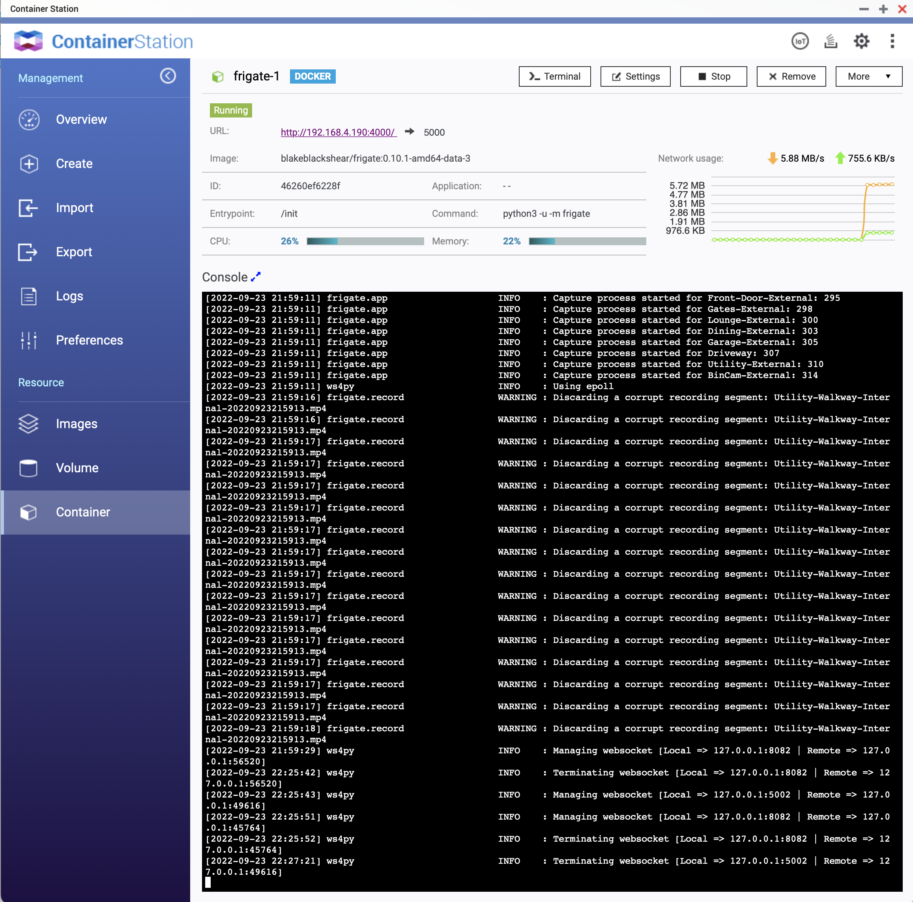
Task: Open the More dropdown
Action: click(x=868, y=76)
